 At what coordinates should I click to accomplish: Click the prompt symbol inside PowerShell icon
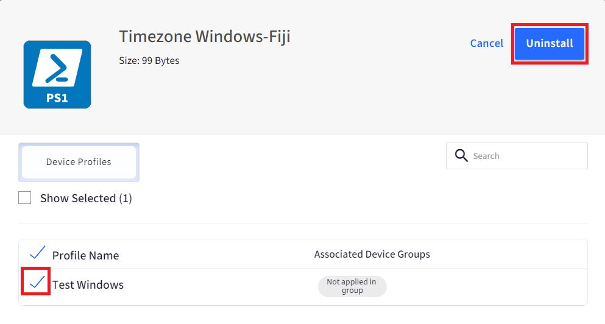pos(57,68)
